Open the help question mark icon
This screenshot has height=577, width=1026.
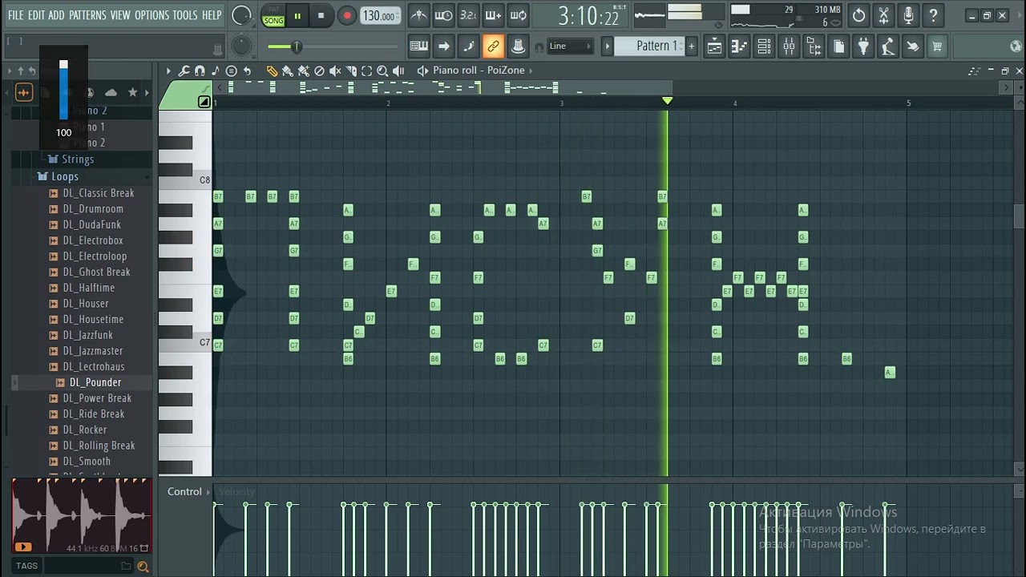pyautogui.click(x=933, y=15)
